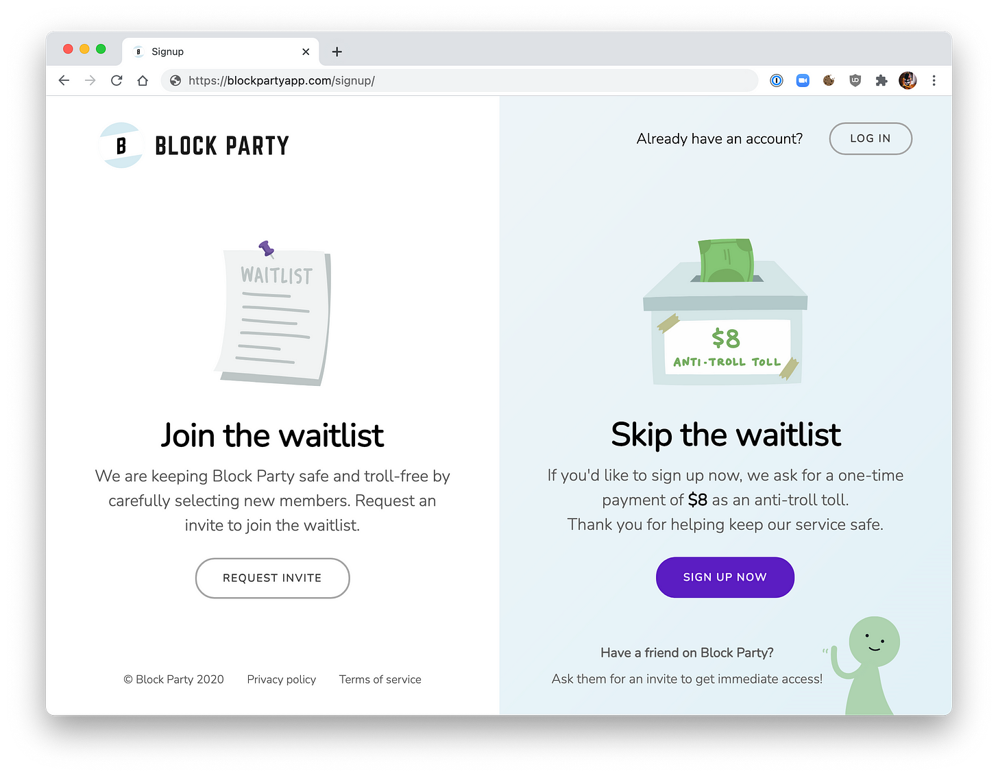
Task: Select the Signup browser tab
Action: [206, 51]
